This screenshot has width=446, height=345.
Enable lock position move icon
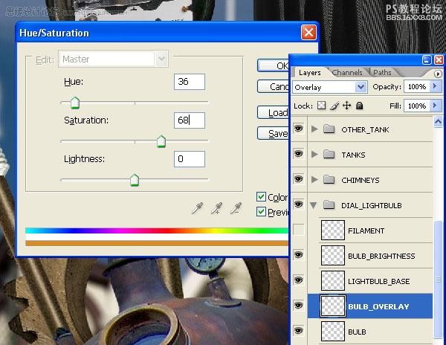[x=346, y=106]
